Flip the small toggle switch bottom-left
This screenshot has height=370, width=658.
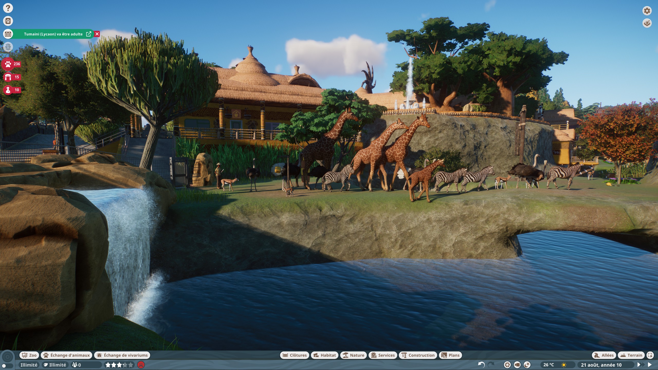(7, 366)
